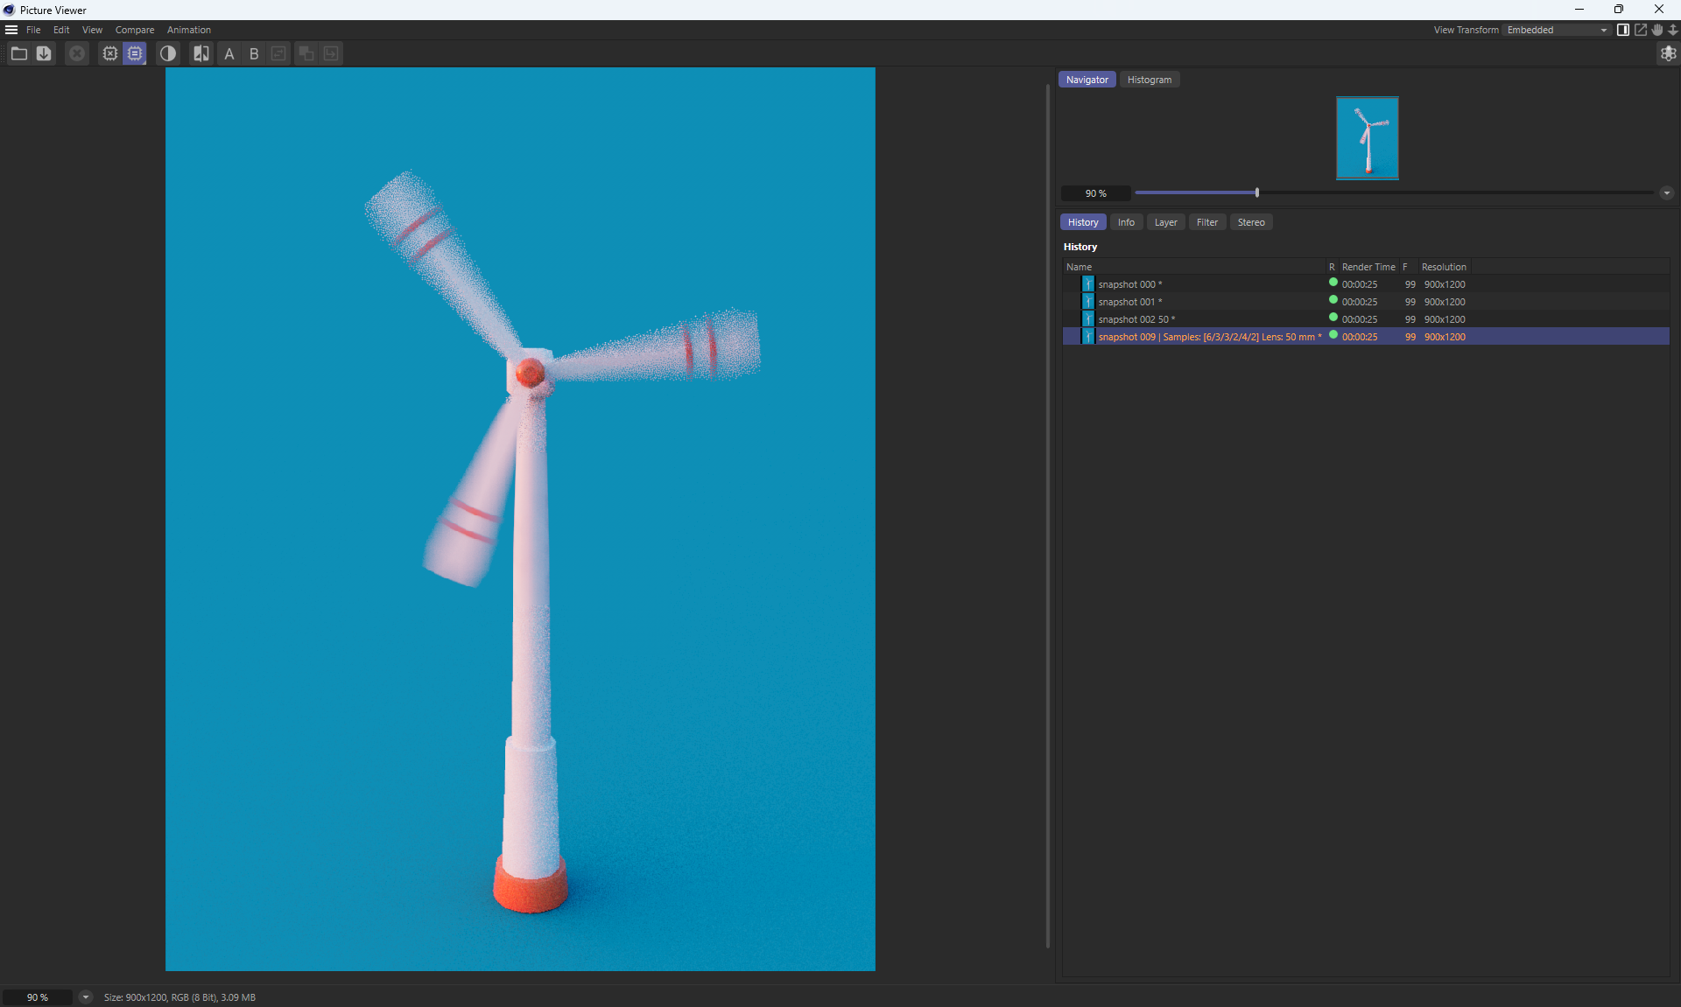Screen dimensions: 1681x1007
Task: Toggle the side panel layout icon
Action: tap(1623, 30)
